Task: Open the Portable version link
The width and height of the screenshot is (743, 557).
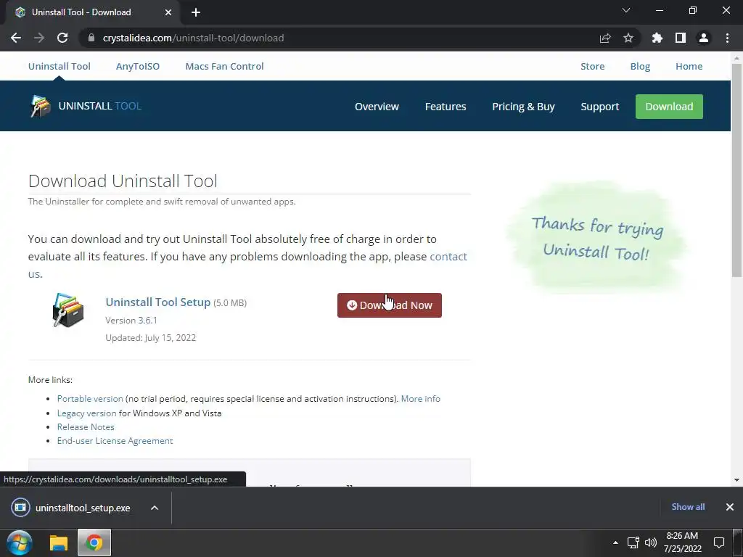Action: click(x=90, y=399)
